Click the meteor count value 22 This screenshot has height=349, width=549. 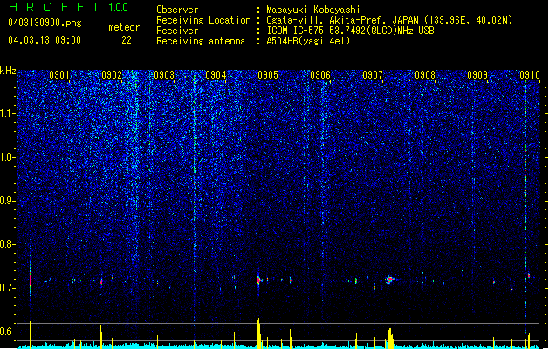point(127,40)
